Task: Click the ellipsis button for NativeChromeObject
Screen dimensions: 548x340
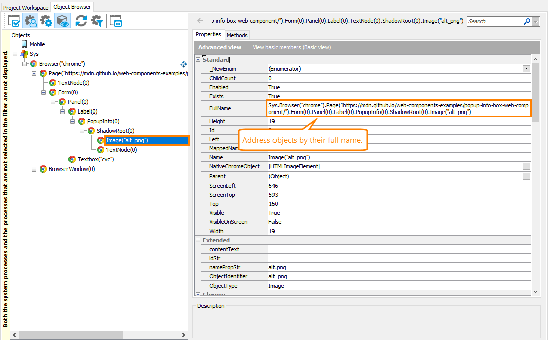Action: click(526, 166)
